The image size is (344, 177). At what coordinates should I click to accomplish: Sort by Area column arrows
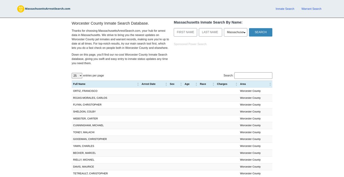point(270,84)
